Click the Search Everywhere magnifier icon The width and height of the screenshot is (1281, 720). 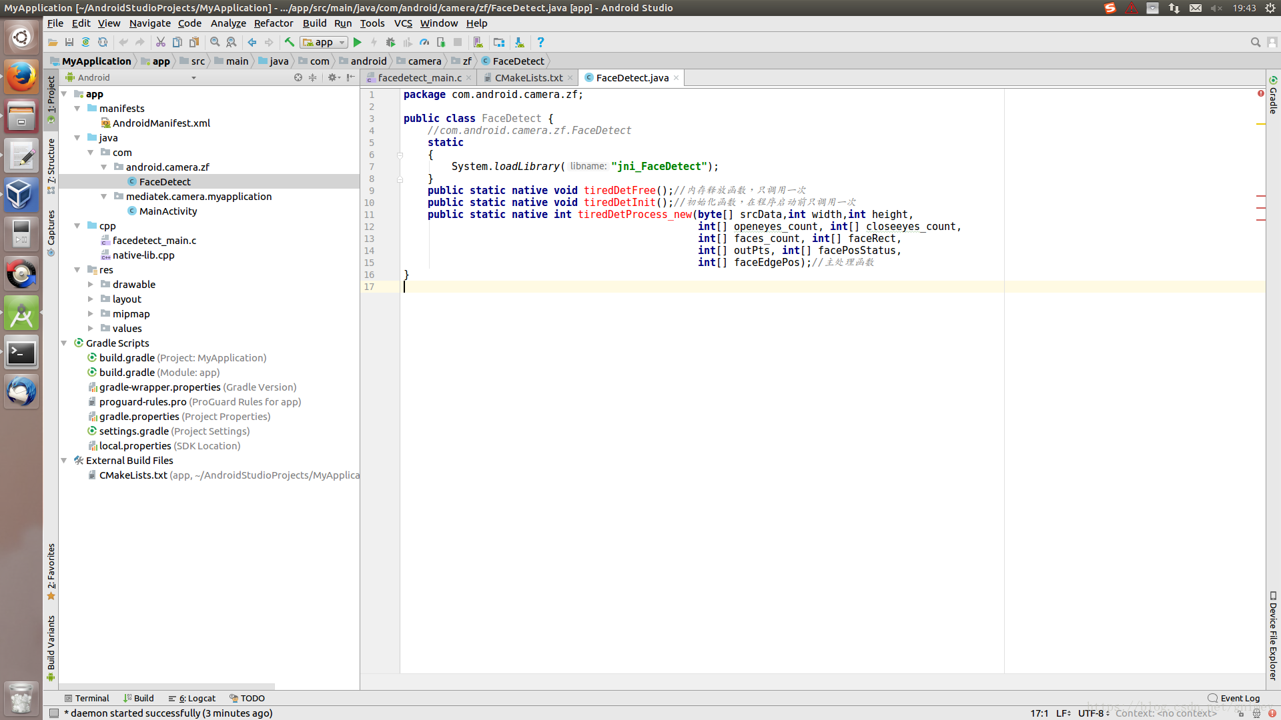(x=1256, y=42)
